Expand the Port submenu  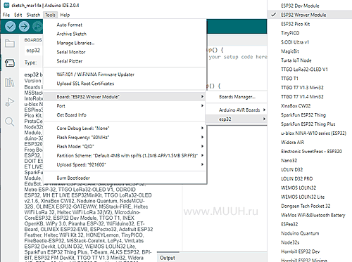tap(125, 106)
